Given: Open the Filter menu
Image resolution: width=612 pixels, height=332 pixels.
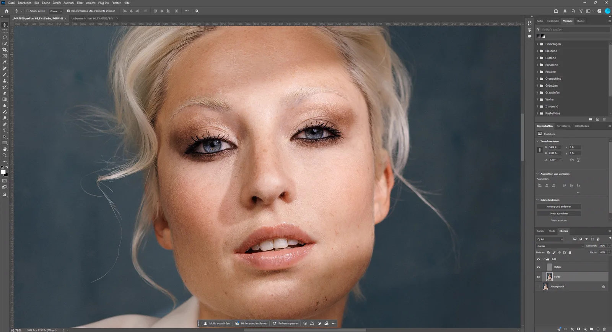Looking at the screenshot, I should pyautogui.click(x=80, y=3).
